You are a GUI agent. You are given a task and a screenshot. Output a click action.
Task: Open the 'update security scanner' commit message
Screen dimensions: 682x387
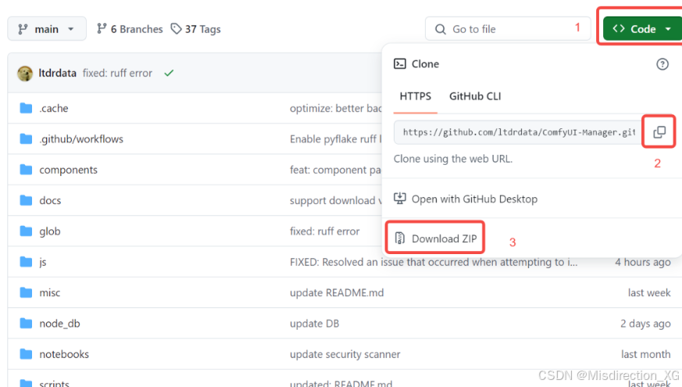(345, 354)
